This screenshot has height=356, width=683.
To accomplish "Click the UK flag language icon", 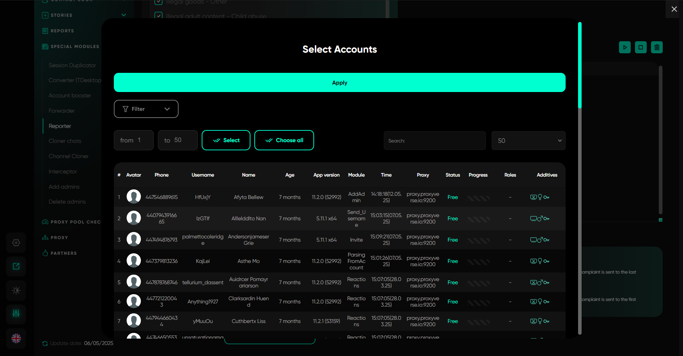I will (x=16, y=338).
